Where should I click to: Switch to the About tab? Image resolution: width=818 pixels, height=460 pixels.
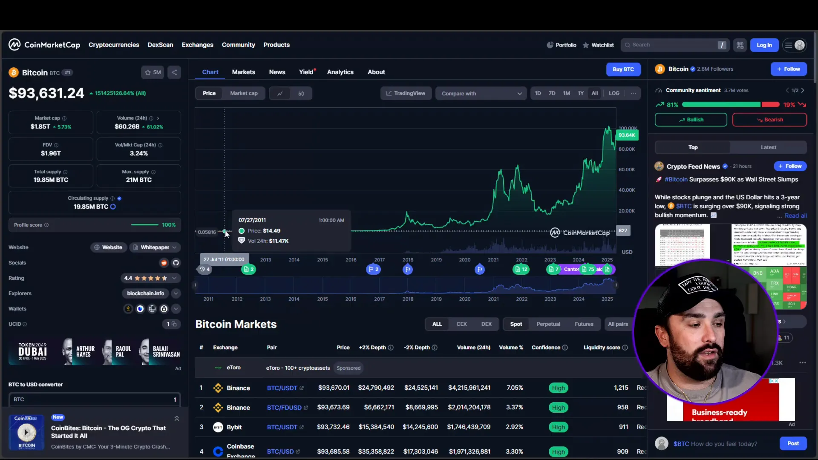click(x=376, y=72)
